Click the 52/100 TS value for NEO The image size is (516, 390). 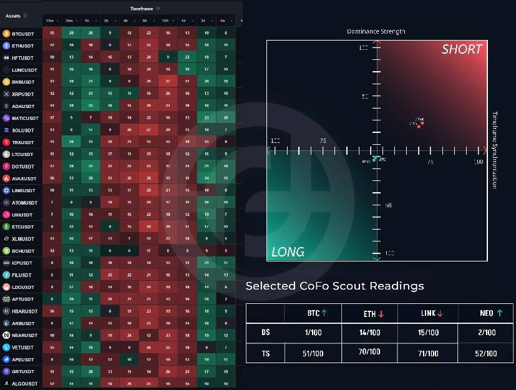(x=485, y=353)
